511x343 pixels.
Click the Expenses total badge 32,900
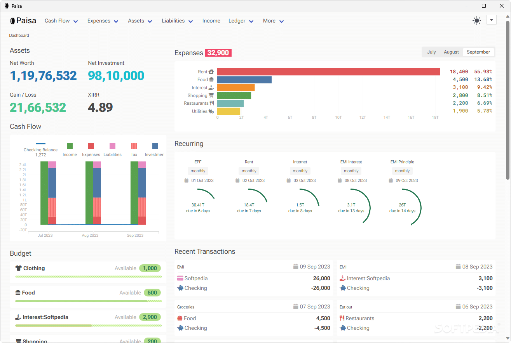[218, 53]
